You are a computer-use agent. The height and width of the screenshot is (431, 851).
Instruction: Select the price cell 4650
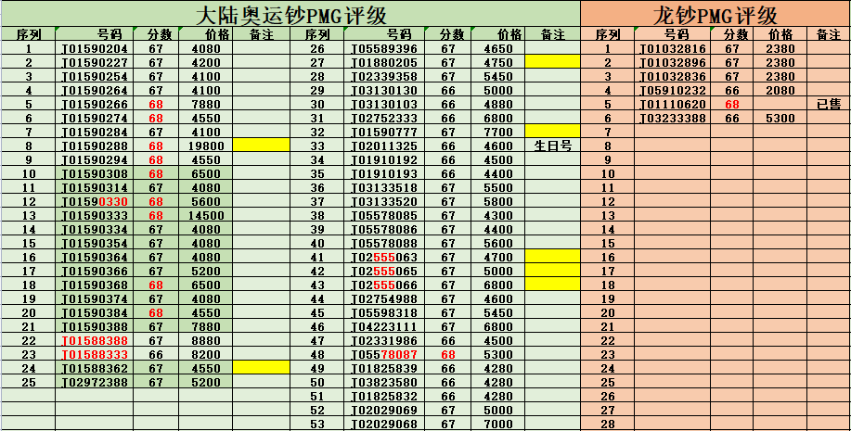[x=498, y=49]
